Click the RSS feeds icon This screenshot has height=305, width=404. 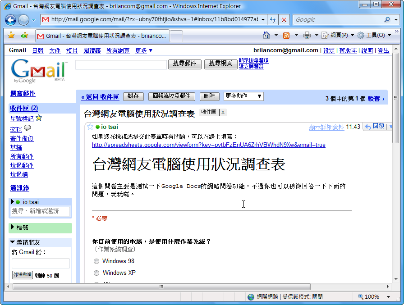pos(286,35)
